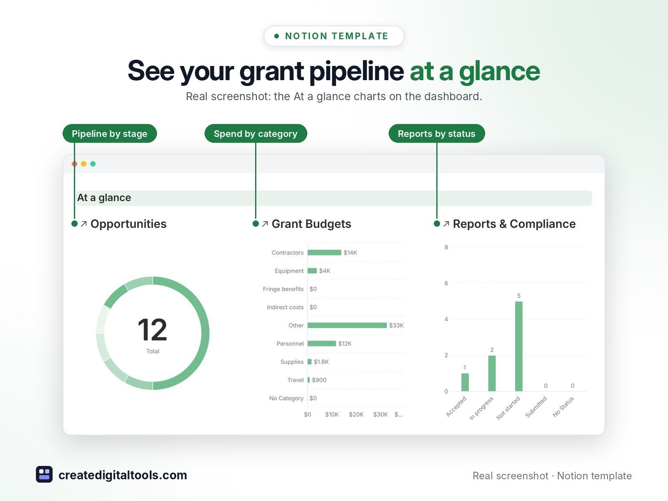This screenshot has height=501, width=668.
Task: Click the Spend by category label
Action: (x=256, y=134)
